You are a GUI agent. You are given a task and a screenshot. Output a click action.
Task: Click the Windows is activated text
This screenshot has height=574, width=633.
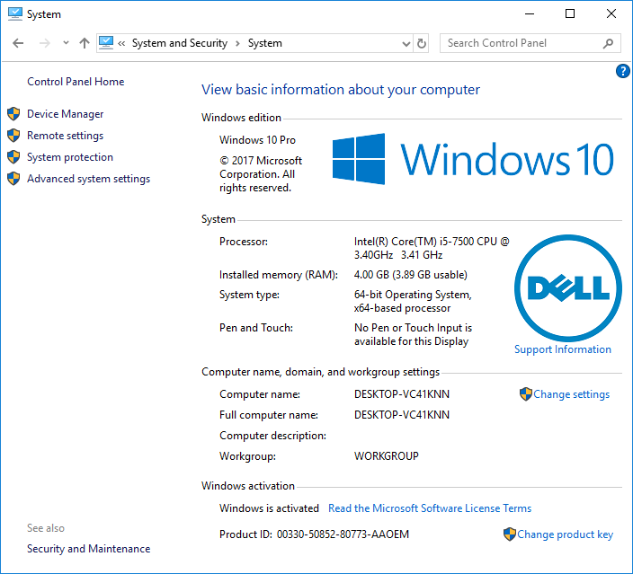click(x=269, y=508)
